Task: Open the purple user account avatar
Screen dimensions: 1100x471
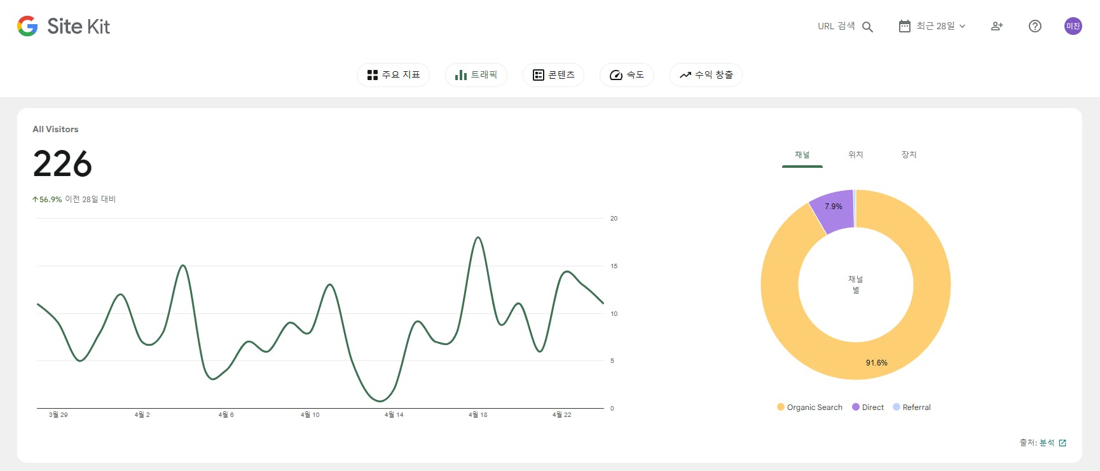Action: click(1073, 26)
